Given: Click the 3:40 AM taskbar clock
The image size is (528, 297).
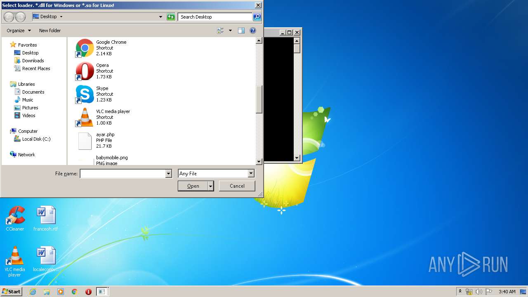Looking at the screenshot, I should pyautogui.click(x=507, y=292).
